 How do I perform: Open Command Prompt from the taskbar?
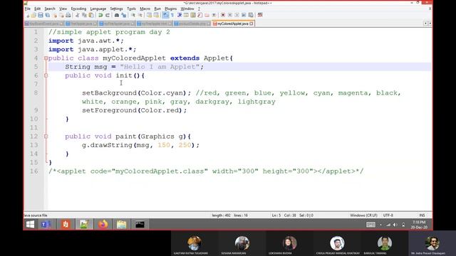click(x=140, y=225)
